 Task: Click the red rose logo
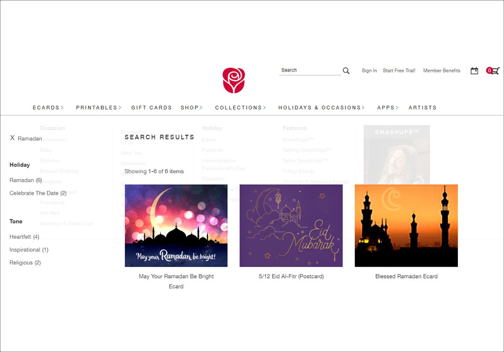tap(234, 81)
